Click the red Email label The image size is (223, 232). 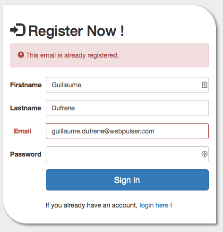pos(23,131)
